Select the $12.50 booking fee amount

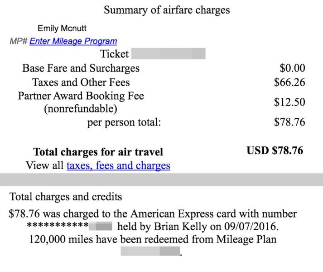tap(289, 102)
